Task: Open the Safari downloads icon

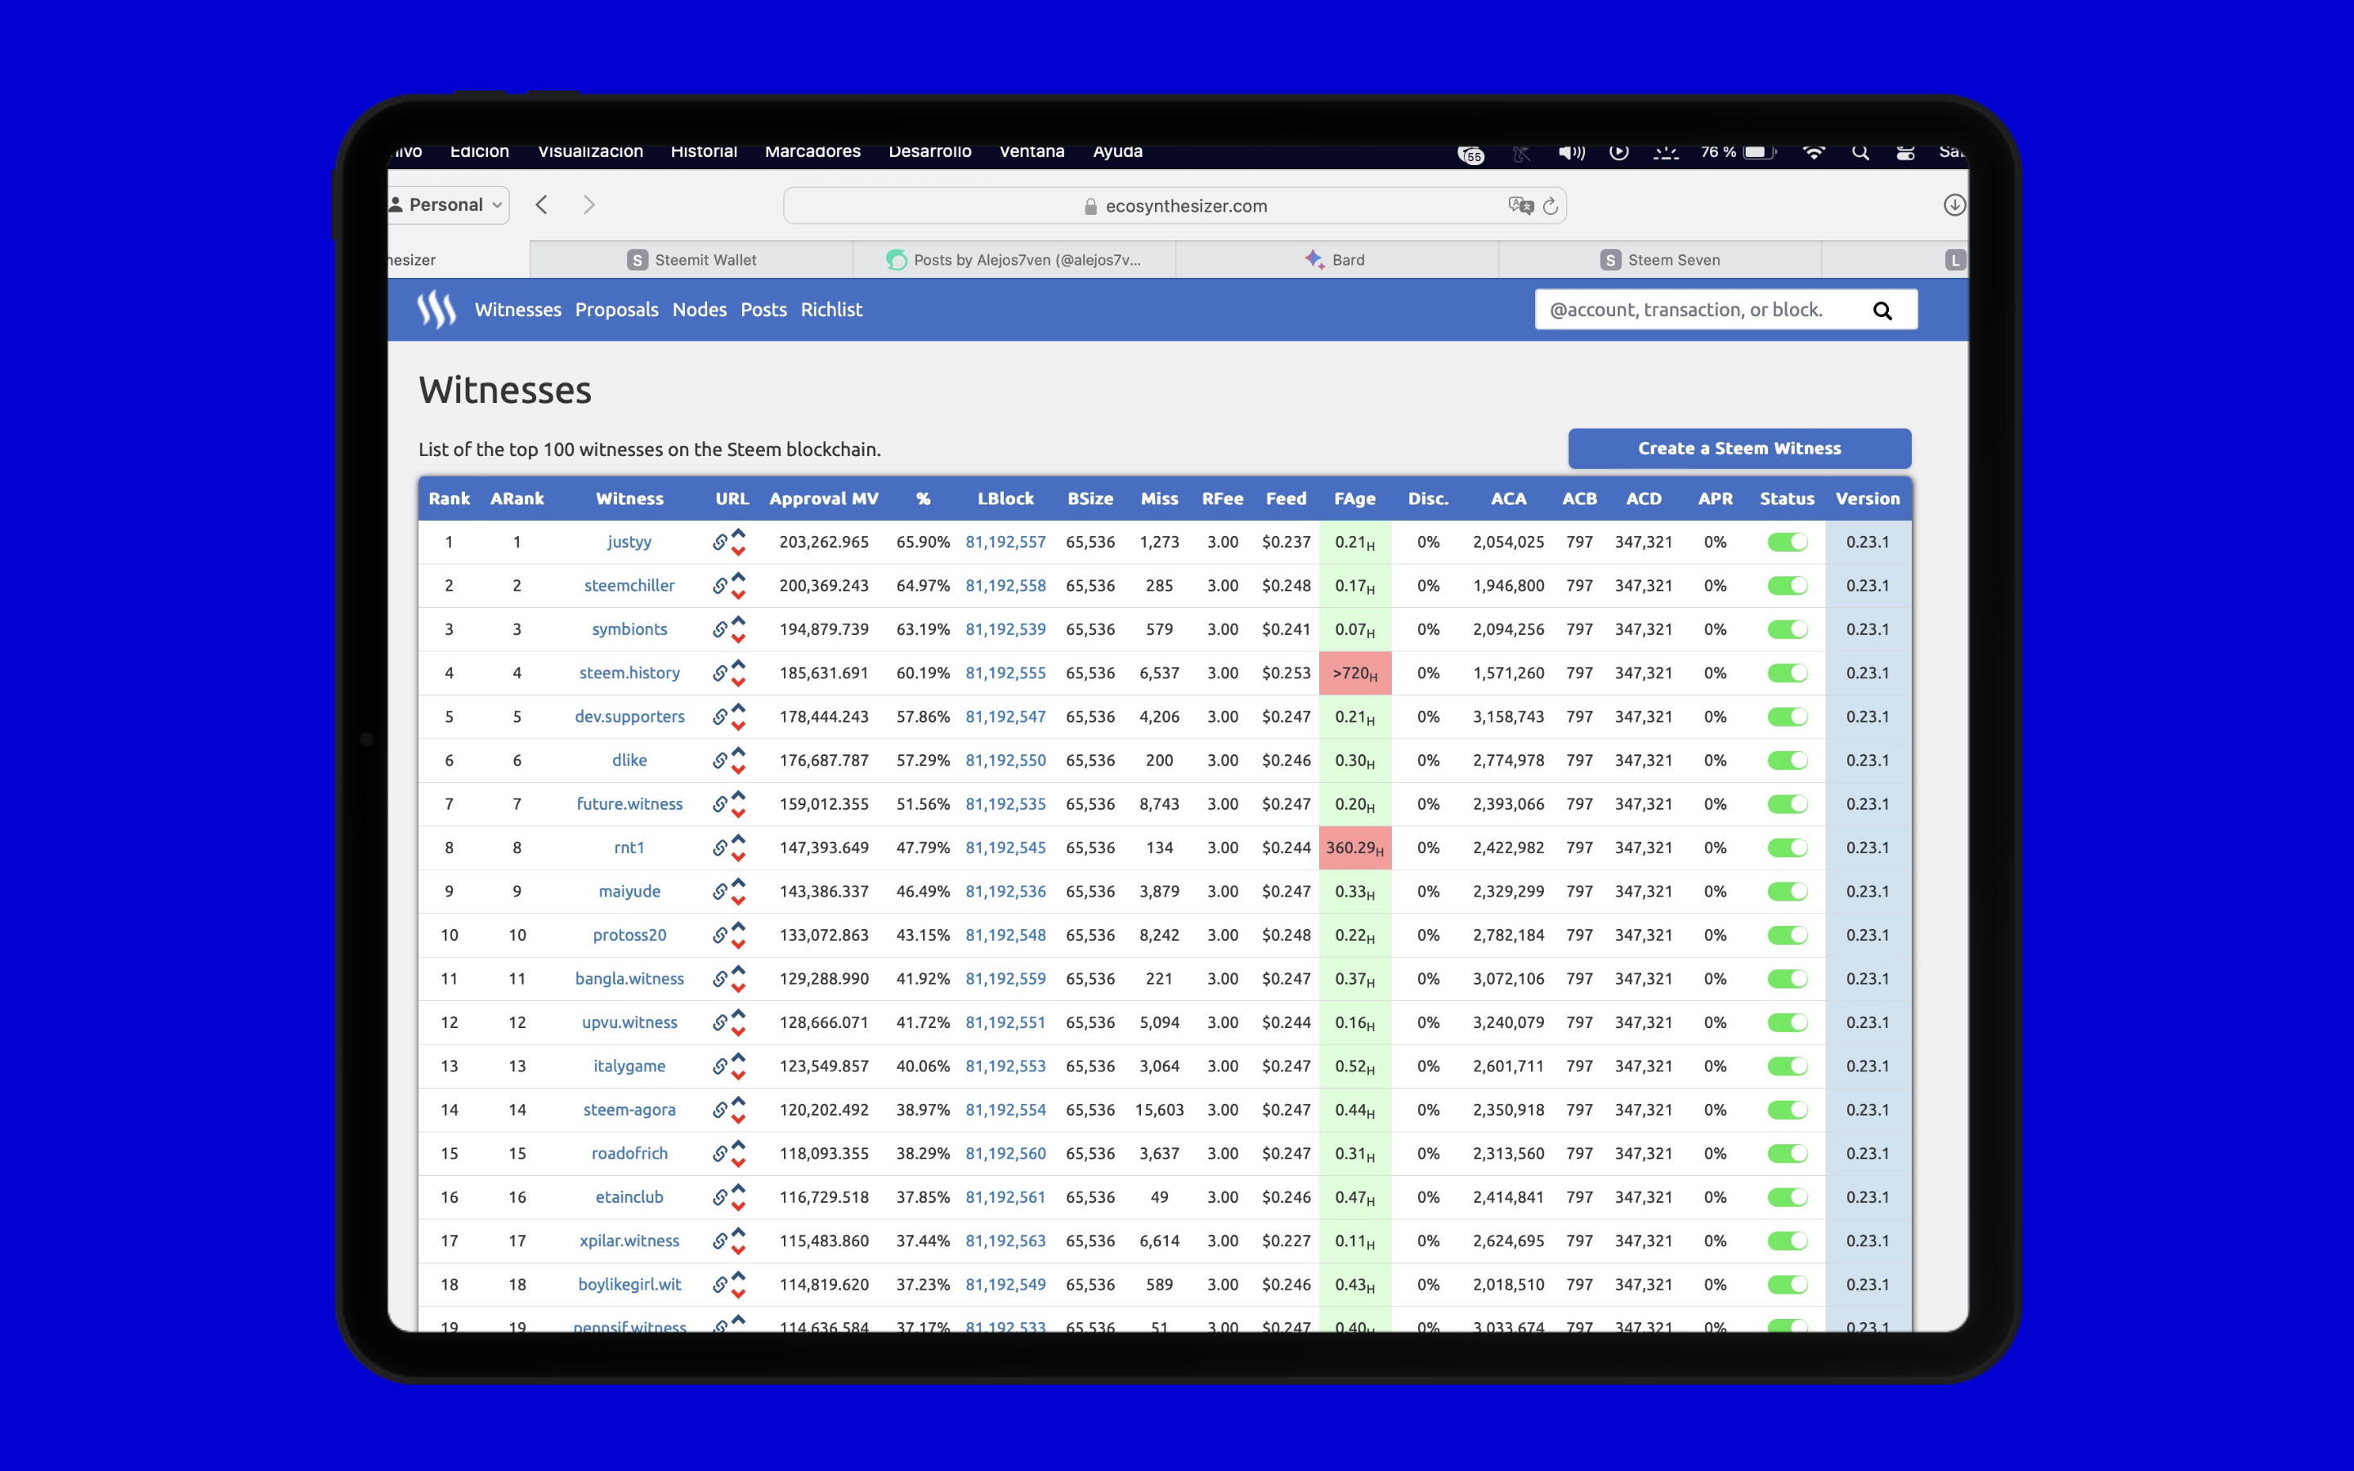Action: (1954, 205)
